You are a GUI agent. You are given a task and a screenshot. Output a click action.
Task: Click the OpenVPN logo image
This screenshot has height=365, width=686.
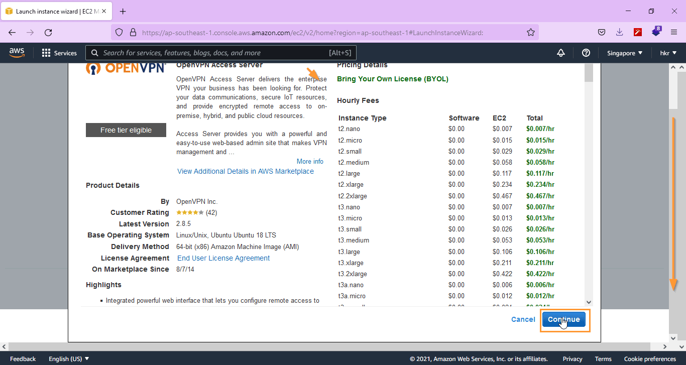[x=126, y=68]
